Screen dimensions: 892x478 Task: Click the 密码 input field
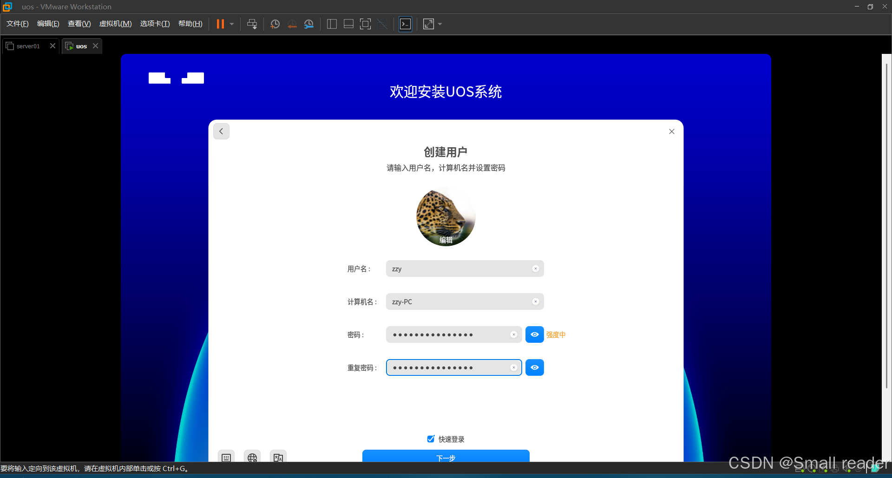454,334
